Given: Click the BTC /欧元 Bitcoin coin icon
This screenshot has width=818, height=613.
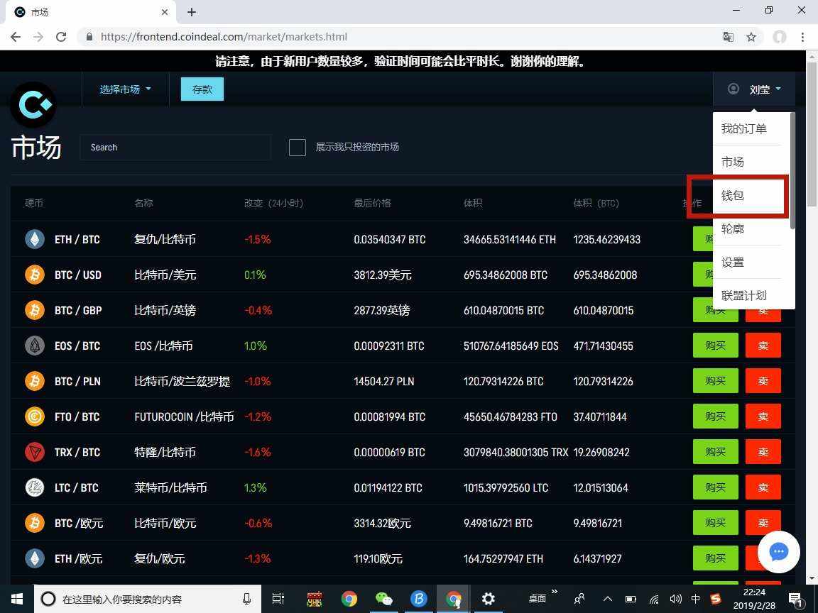Looking at the screenshot, I should 35,523.
